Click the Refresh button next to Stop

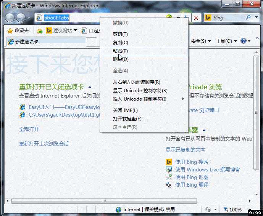click(x=186, y=17)
